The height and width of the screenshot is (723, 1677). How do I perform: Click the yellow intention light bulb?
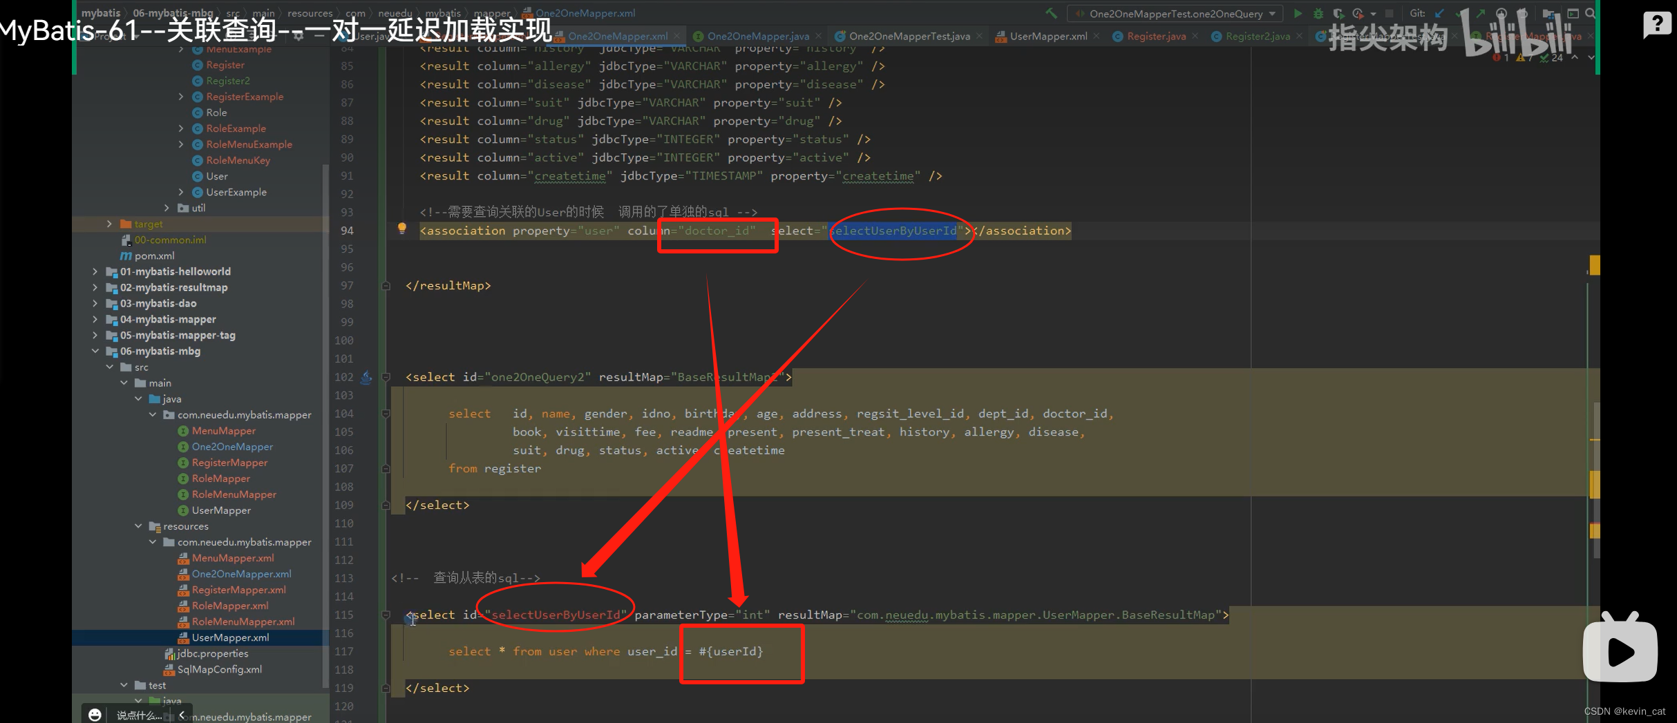(401, 229)
